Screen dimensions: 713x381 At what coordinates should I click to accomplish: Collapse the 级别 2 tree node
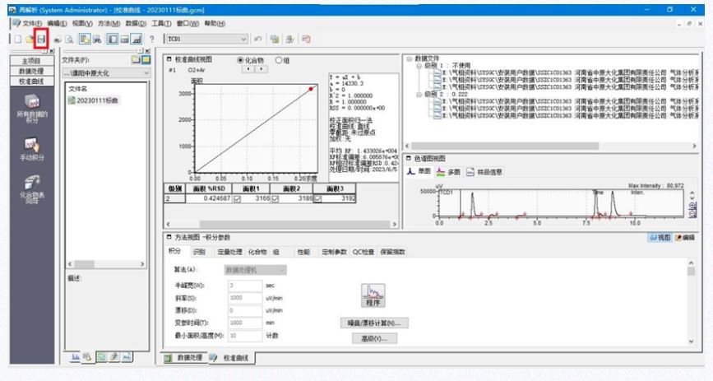click(x=418, y=93)
